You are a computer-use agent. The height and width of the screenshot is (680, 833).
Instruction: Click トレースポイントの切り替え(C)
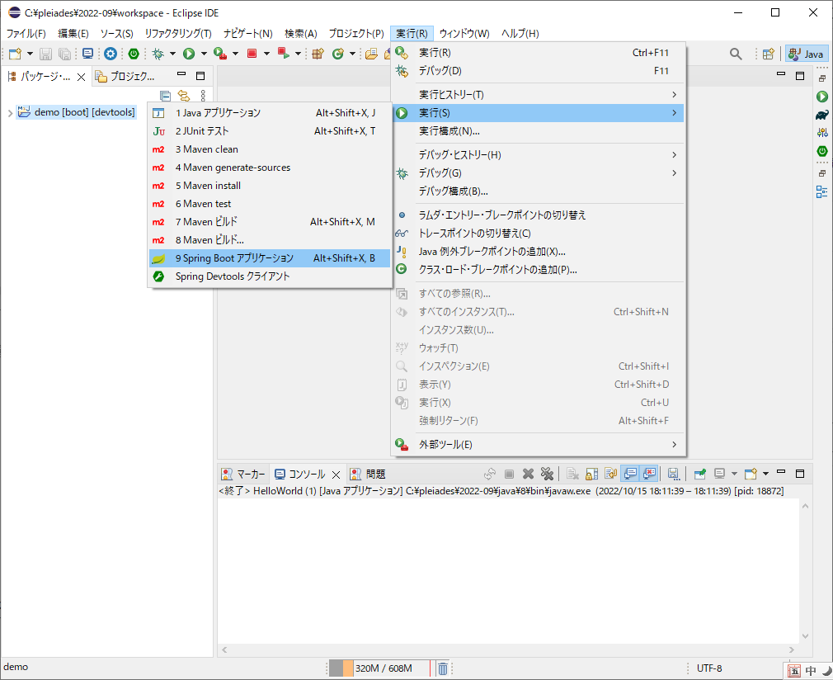(539, 233)
